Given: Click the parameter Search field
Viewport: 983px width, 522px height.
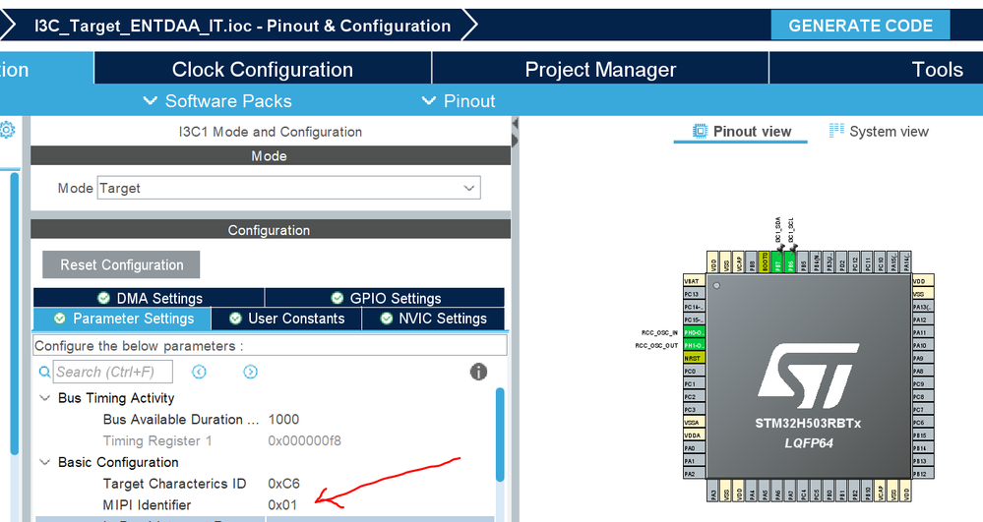Looking at the screenshot, I should [113, 372].
